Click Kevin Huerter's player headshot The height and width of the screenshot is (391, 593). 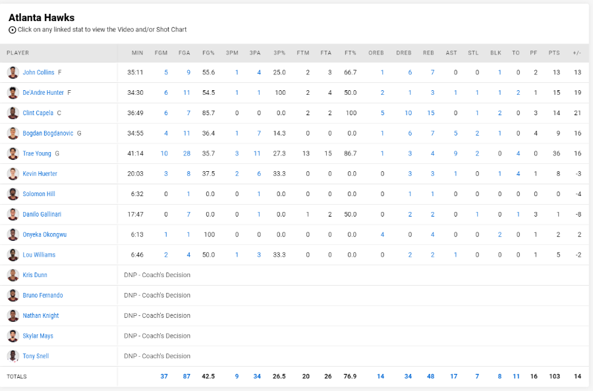point(13,174)
